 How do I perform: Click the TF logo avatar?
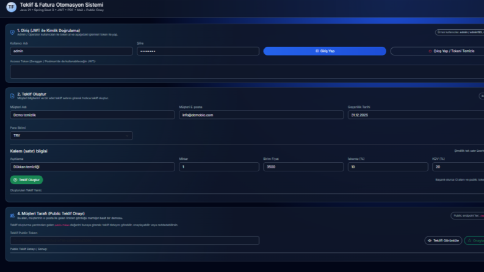[12, 7]
